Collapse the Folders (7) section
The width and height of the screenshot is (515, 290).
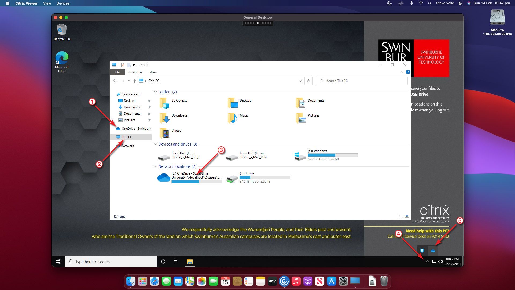pos(156,92)
